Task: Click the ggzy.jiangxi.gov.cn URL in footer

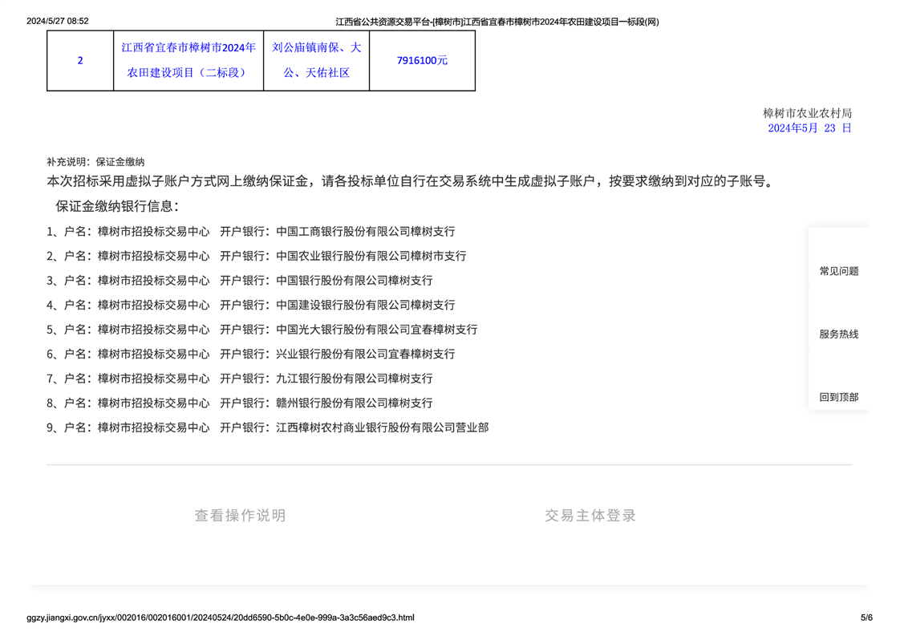Action: (x=221, y=618)
